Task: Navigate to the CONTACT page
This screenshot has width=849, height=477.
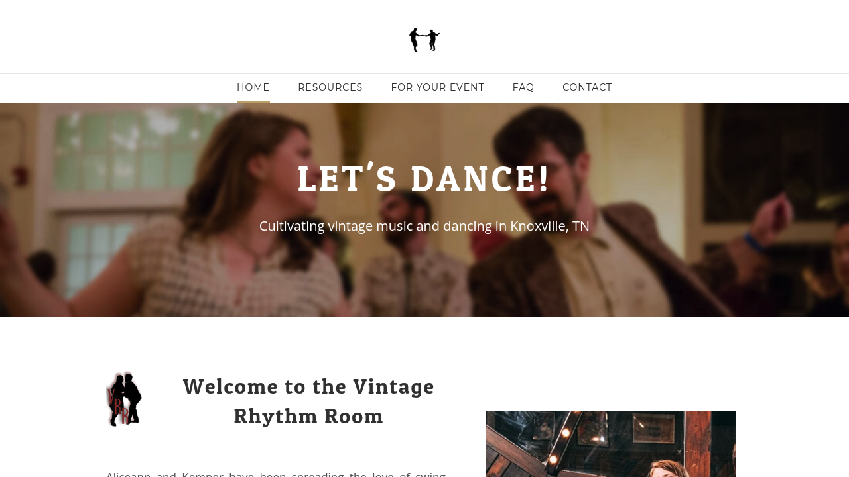Action: (587, 87)
